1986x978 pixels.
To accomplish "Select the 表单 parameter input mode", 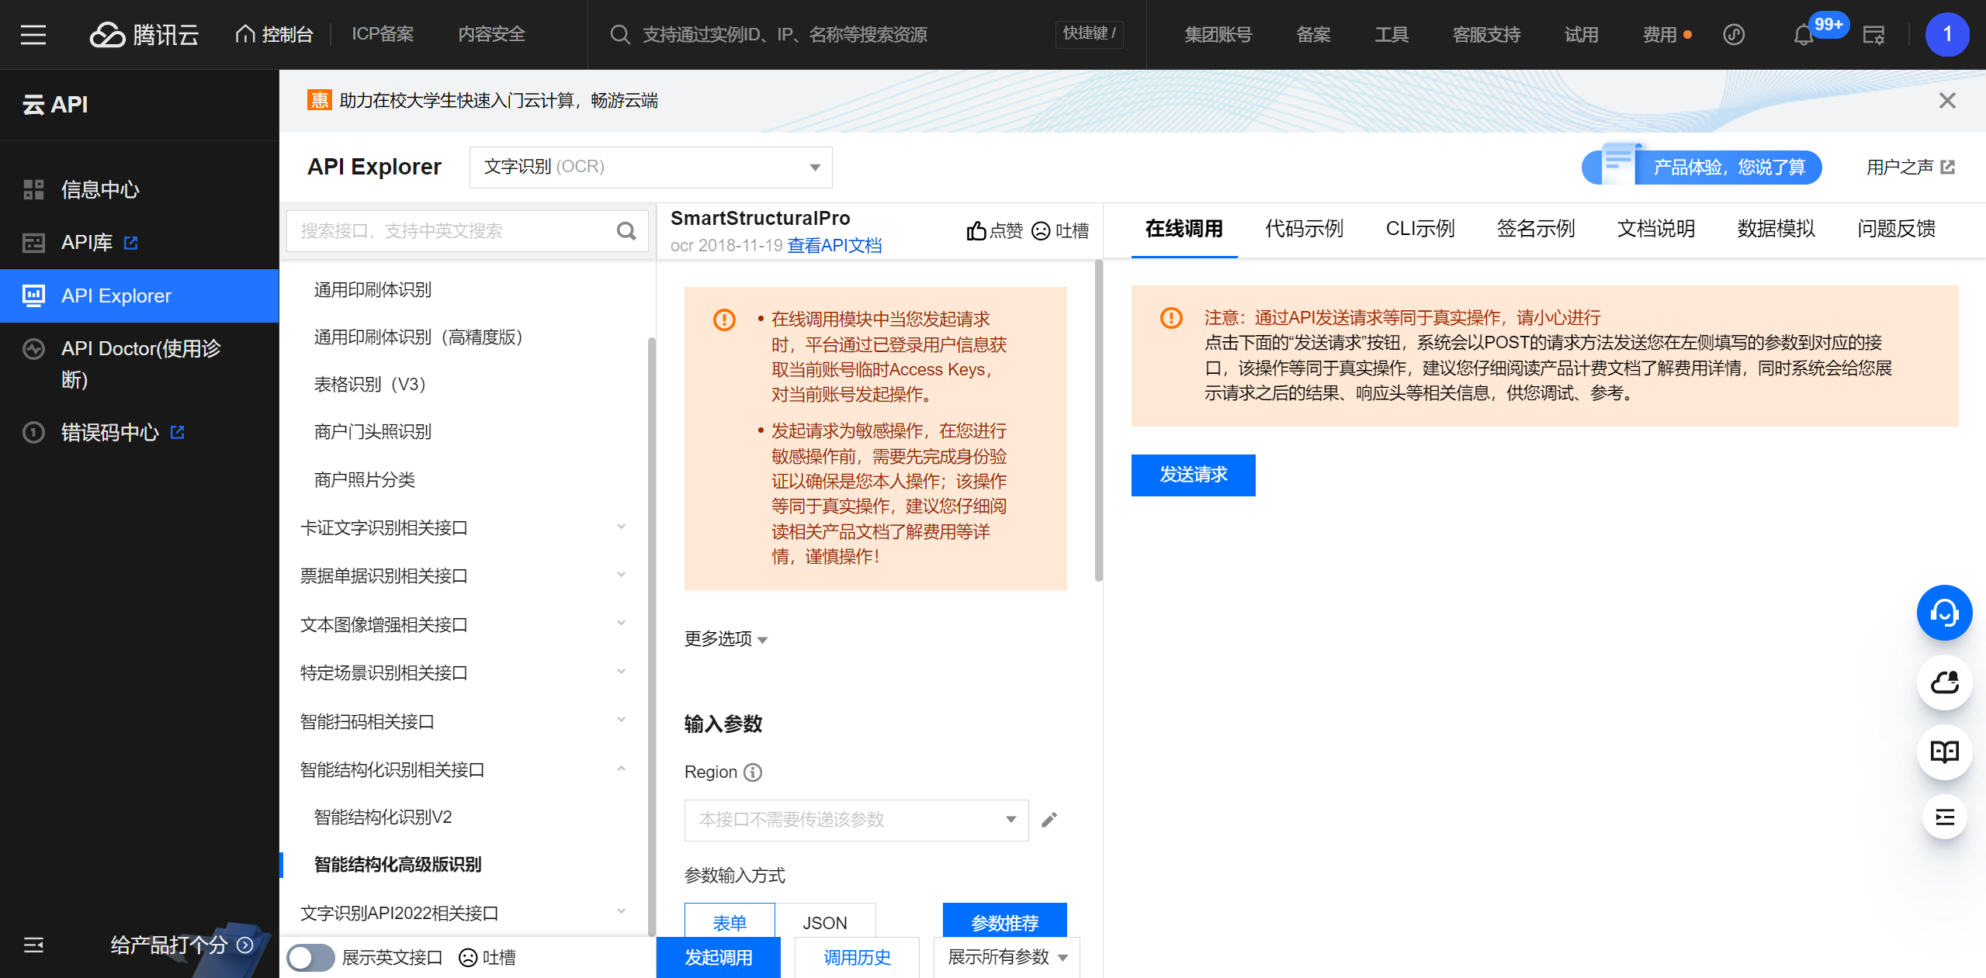I will point(729,921).
